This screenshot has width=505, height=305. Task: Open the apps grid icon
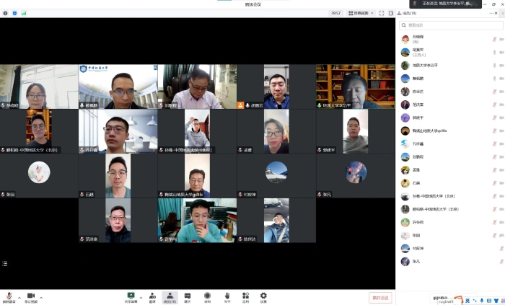[245, 297]
